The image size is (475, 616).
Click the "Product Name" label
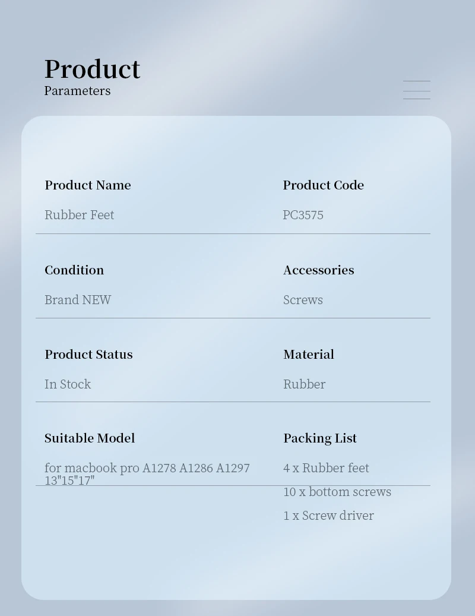point(88,185)
